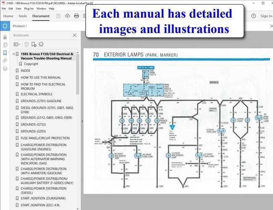Click the upload to cloud icon
The height and width of the screenshot is (210, 273).
pyautogui.click(x=67, y=16)
